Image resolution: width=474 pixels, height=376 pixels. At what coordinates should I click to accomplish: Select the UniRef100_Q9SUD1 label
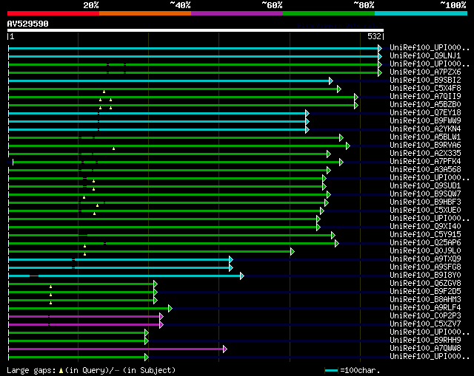[425, 186]
